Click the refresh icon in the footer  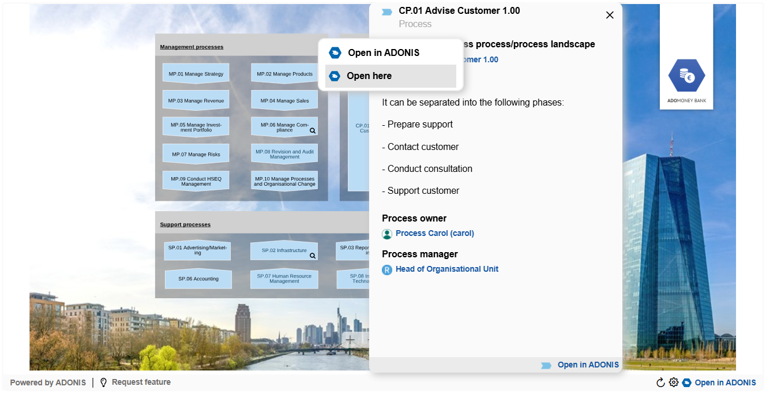tap(660, 382)
